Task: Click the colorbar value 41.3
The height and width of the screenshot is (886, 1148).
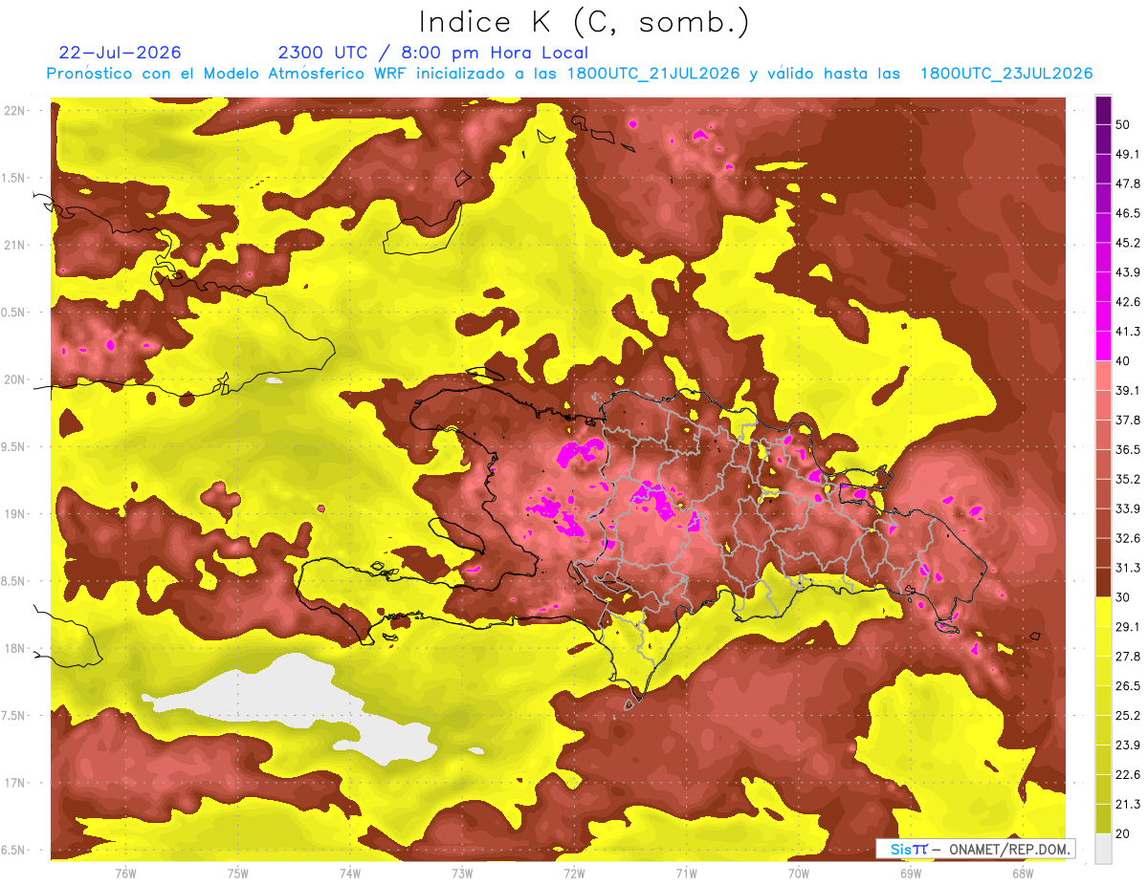Action: coord(1127,332)
